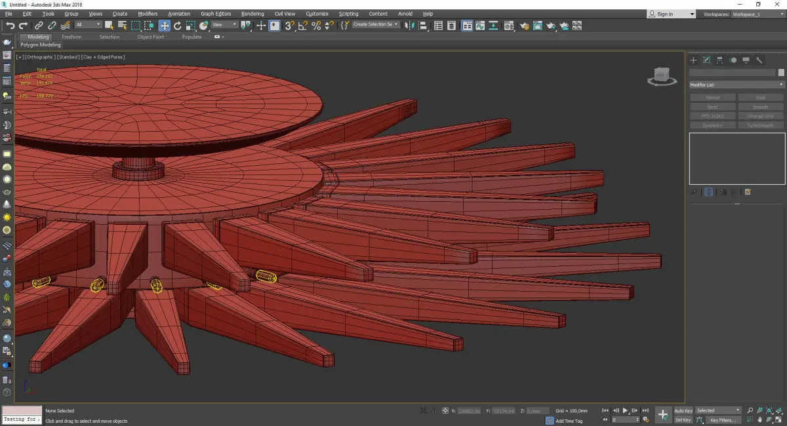Screen dimensions: 787x426
Task: Switch to the Utilities wrench panel
Action: [x=759, y=60]
